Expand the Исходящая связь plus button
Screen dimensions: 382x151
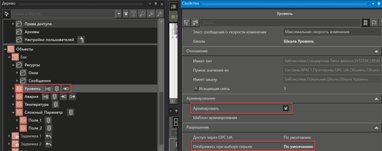(195, 88)
